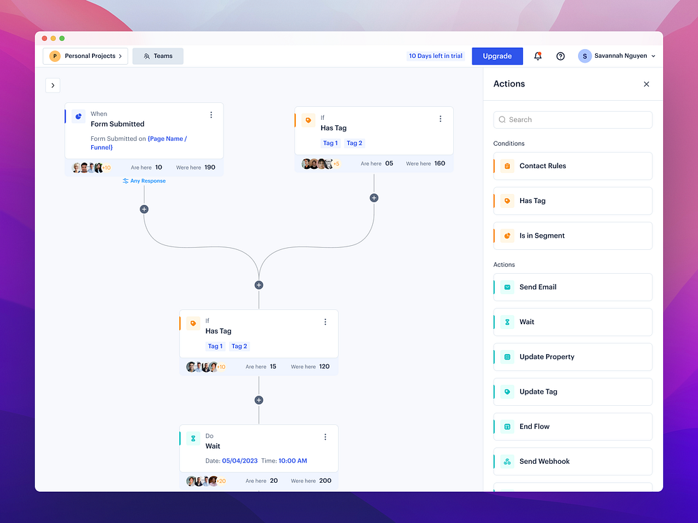Open the Form Submitted node's three-dot menu
This screenshot has height=523, width=698.
(211, 114)
